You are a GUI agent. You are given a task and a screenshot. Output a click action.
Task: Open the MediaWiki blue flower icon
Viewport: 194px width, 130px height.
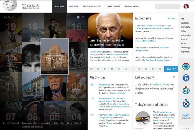[x=186, y=78]
